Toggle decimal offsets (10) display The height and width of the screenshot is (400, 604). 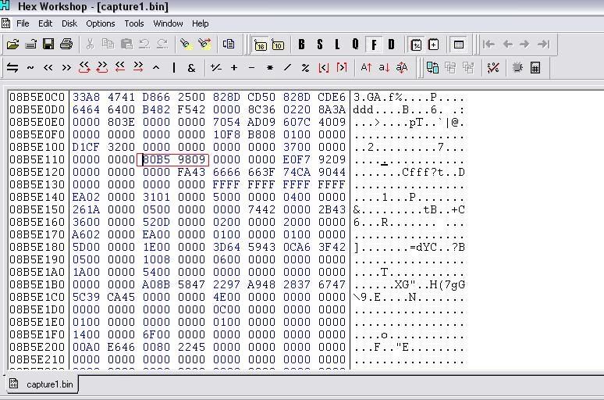click(x=278, y=45)
